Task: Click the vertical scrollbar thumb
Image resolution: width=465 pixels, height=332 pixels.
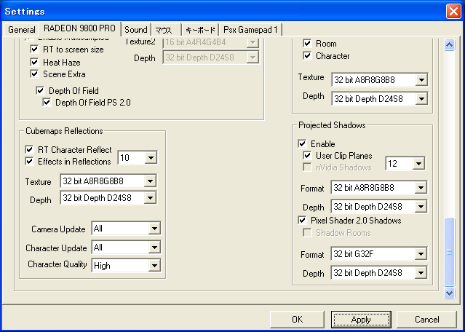Action: coord(449,252)
